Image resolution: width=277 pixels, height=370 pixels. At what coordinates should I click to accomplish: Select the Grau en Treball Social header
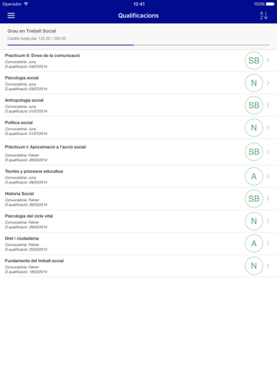32,31
